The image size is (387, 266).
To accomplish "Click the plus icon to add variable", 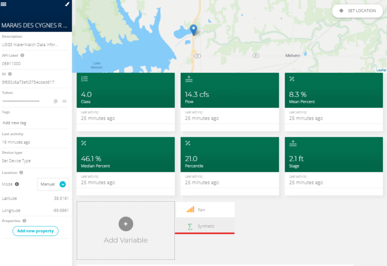I will (x=125, y=224).
